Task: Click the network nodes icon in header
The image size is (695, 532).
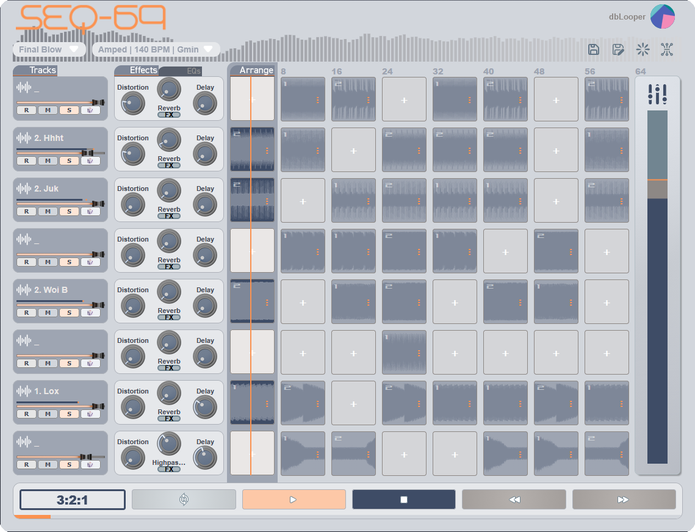Action: click(x=667, y=49)
